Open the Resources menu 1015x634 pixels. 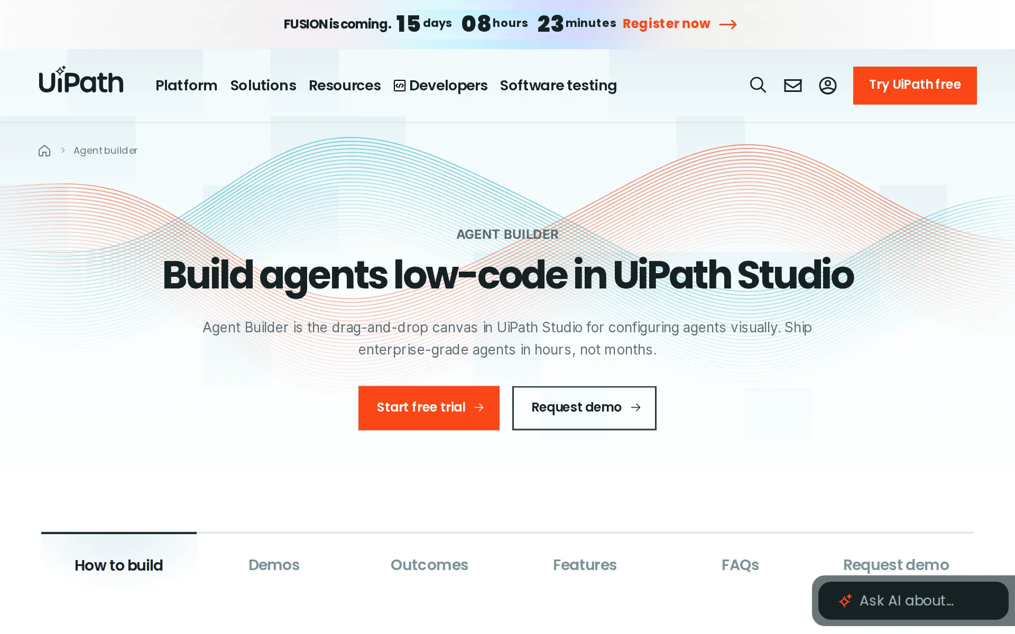coord(345,86)
